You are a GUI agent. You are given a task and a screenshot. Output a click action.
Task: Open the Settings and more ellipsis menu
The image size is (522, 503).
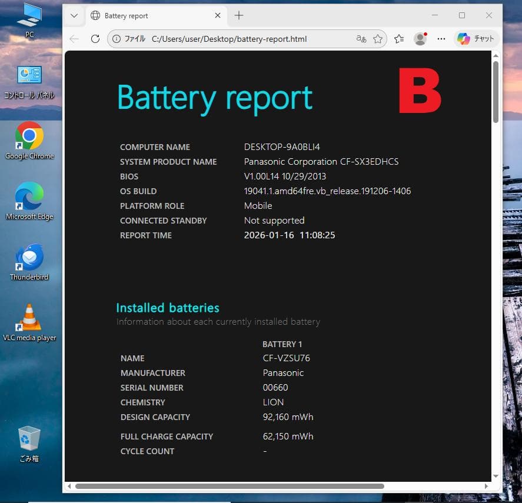pyautogui.click(x=441, y=39)
